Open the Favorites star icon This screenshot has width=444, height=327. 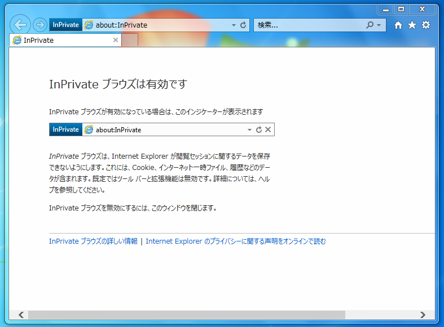click(412, 25)
